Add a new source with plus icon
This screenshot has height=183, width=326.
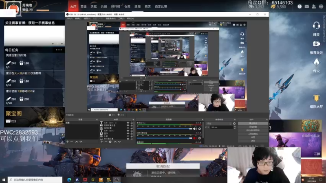101,142
